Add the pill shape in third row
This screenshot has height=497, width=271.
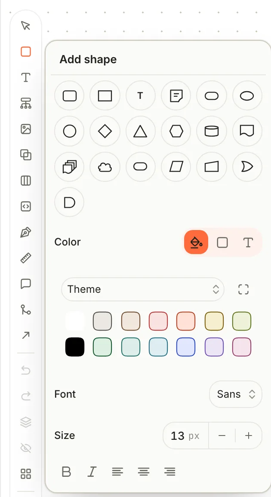coord(140,167)
